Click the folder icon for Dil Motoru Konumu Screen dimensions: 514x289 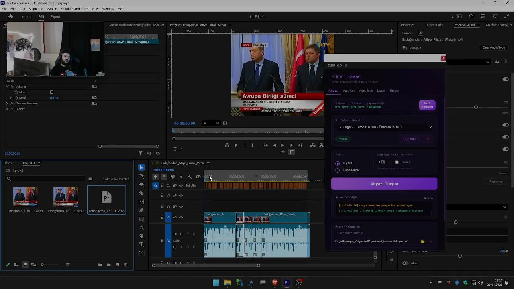point(422,242)
